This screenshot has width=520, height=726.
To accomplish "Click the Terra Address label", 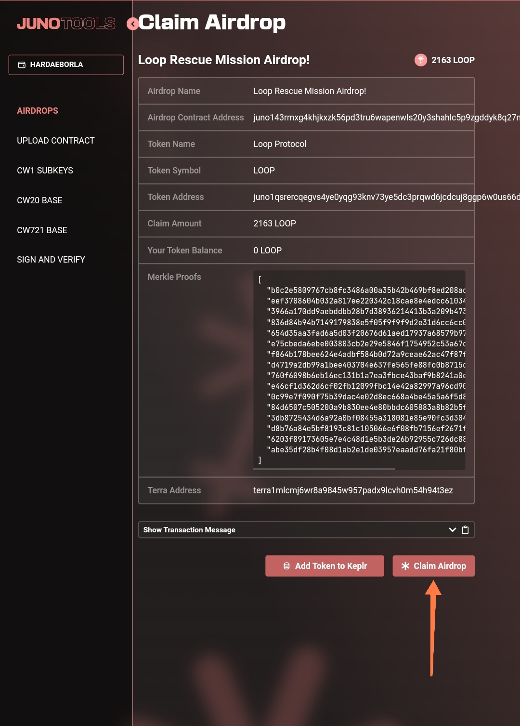I will (174, 490).
